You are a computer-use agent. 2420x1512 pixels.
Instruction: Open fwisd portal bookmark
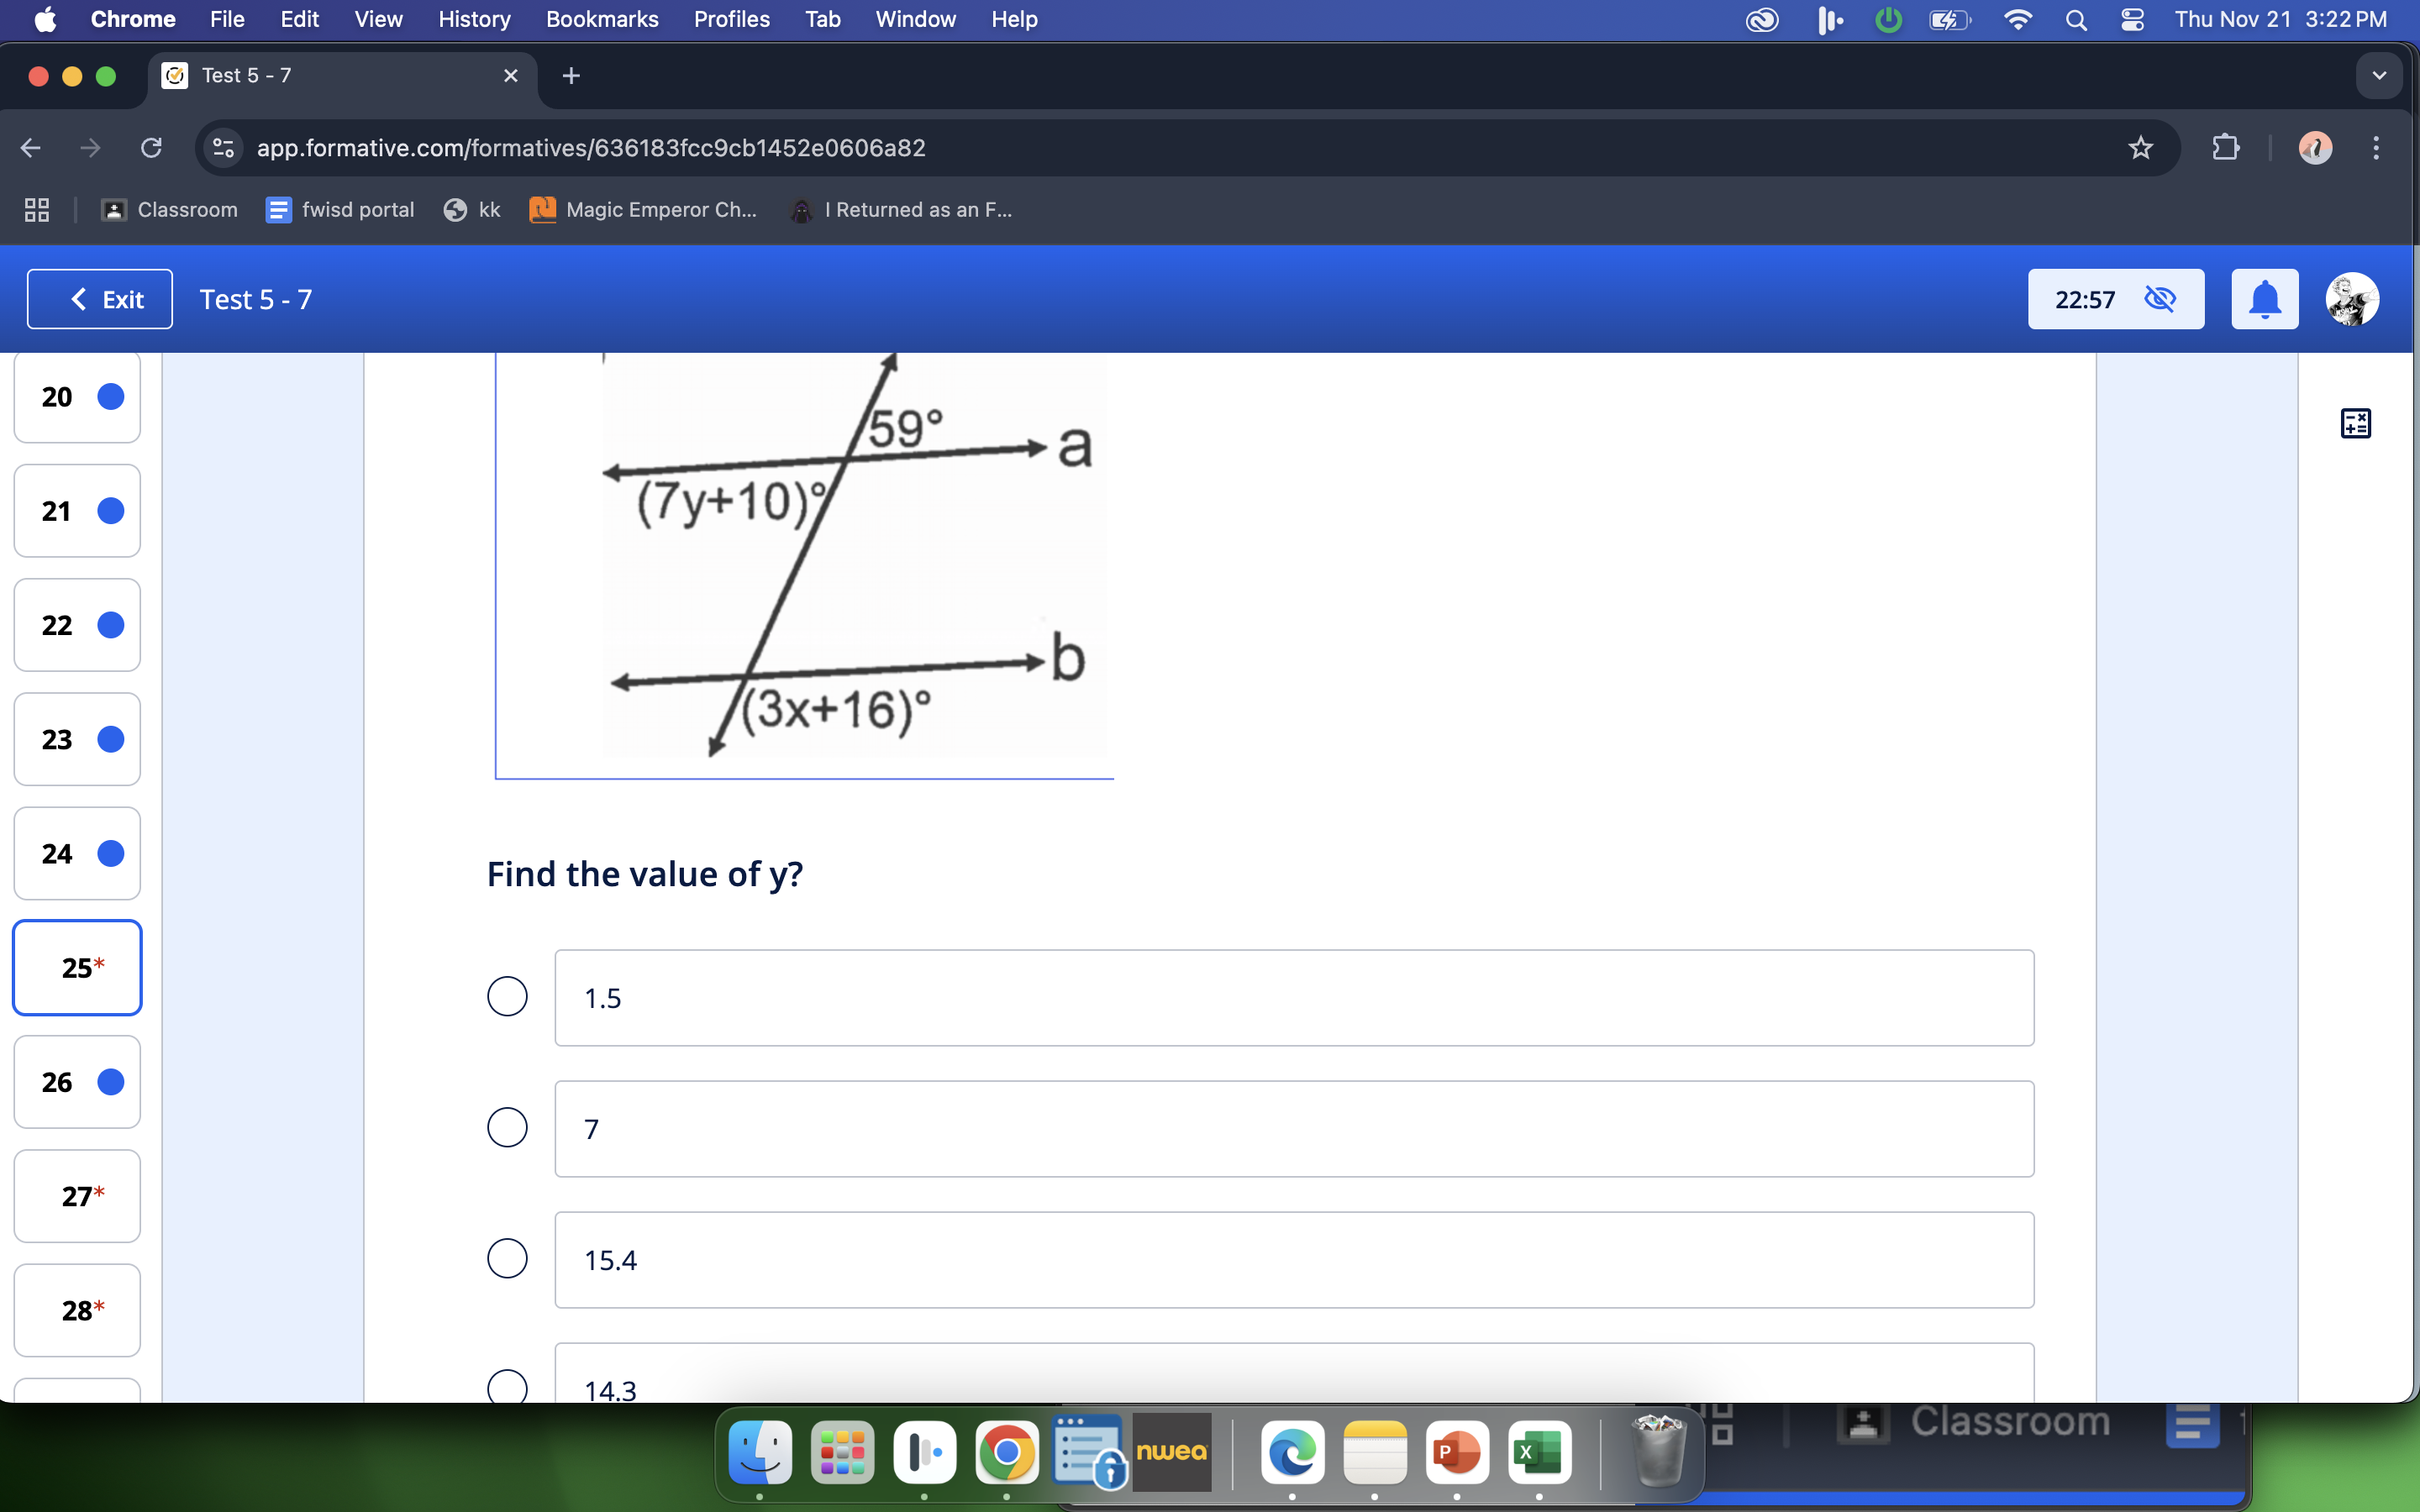pos(340,210)
